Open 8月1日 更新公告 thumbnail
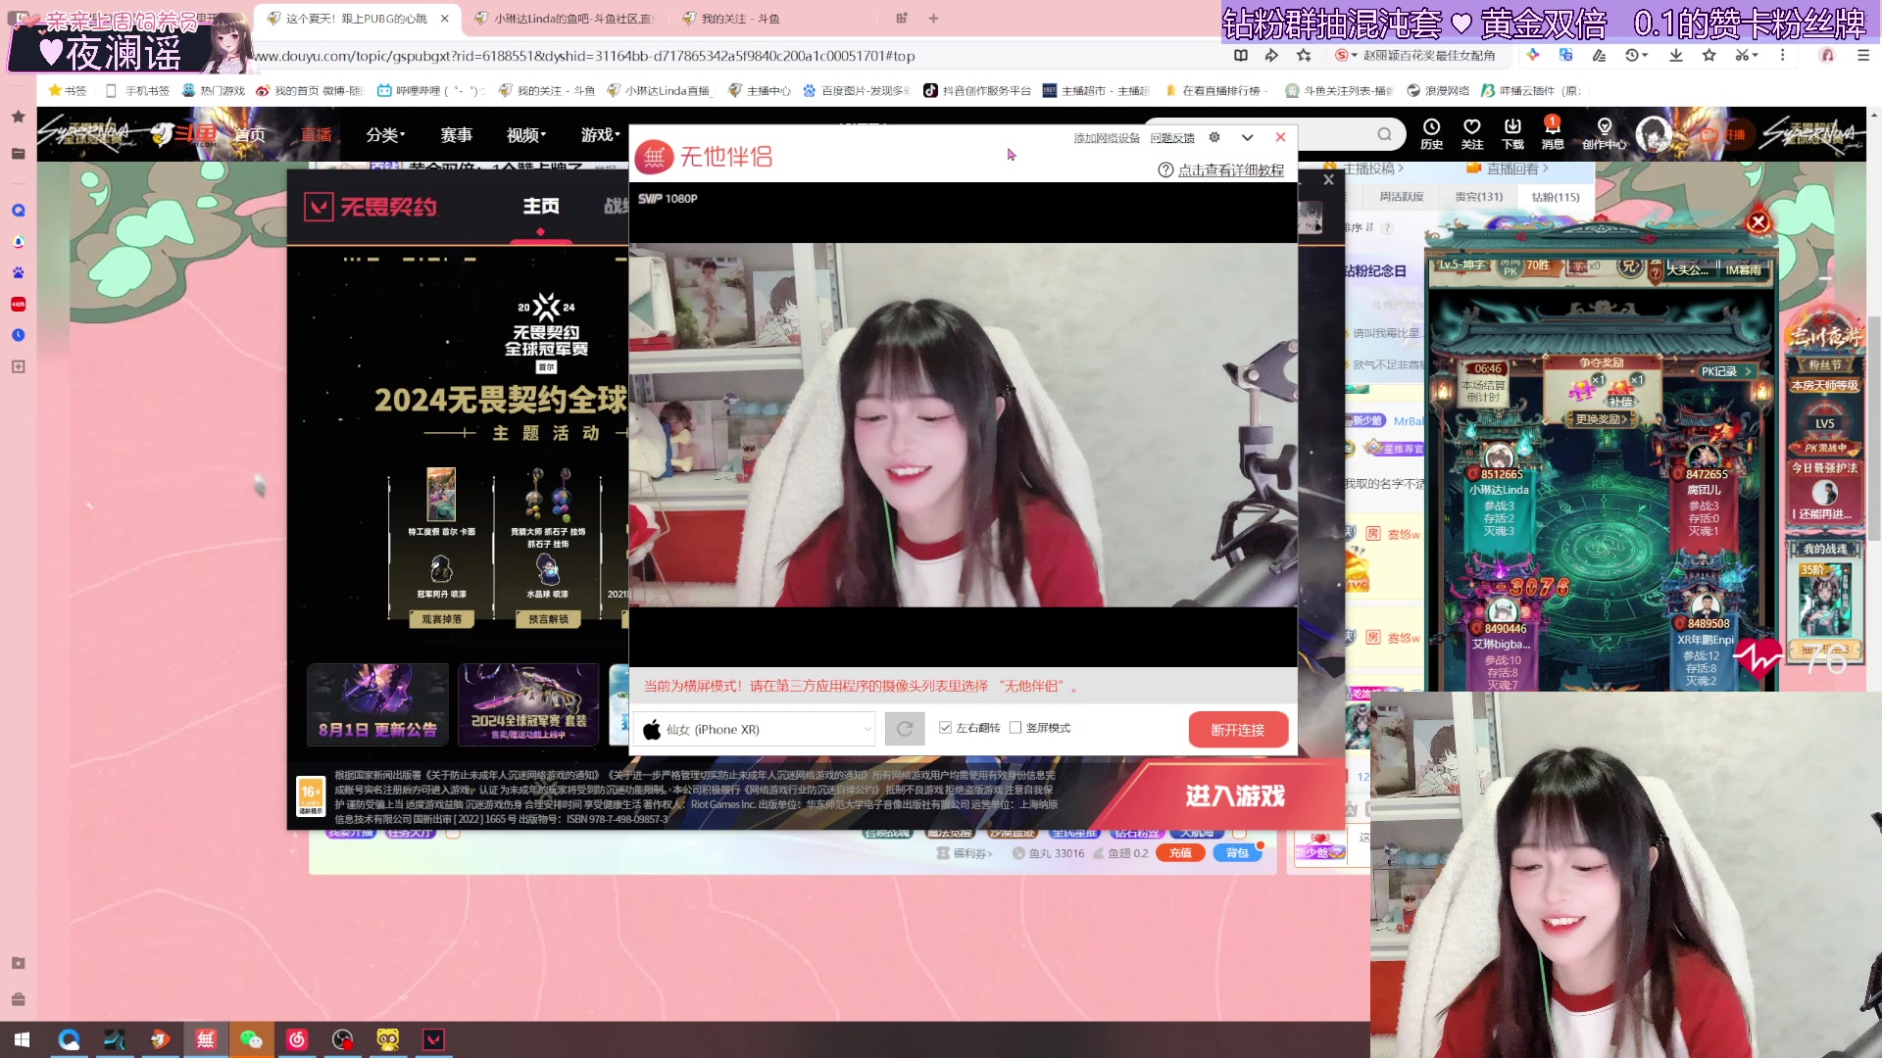Image resolution: width=1882 pixels, height=1058 pixels. pyautogui.click(x=377, y=704)
